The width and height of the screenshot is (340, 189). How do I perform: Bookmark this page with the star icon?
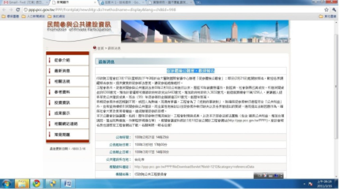pos(327,9)
